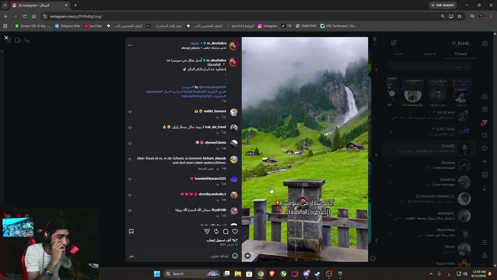The image size is (497, 280).
Task: Open the Instagram logo in the sidebar
Action: [x=485, y=44]
